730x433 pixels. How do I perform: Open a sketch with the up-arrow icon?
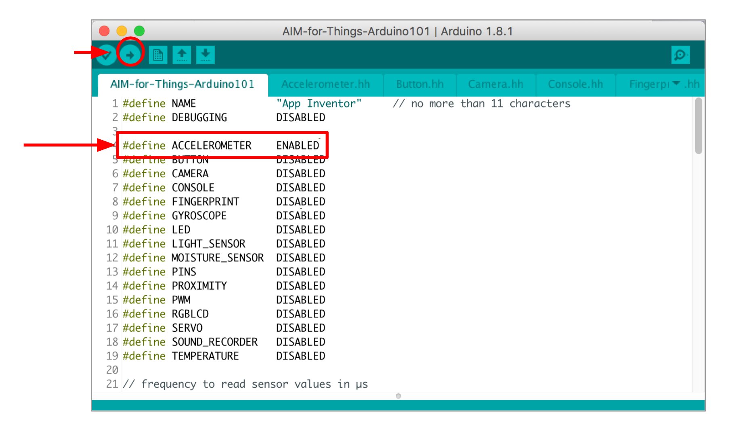tap(182, 55)
